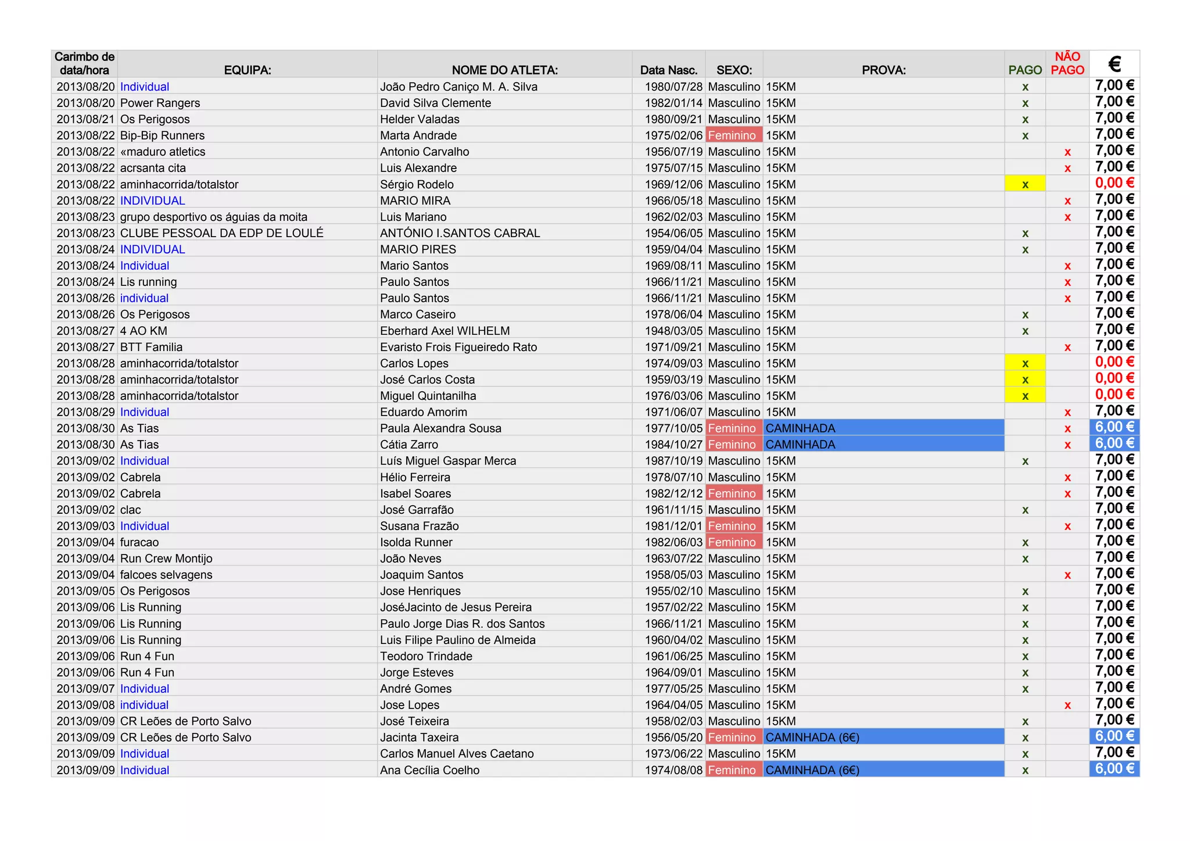The width and height of the screenshot is (1190, 841).
Task: Click the euro symbol header cell
Action: 1114,63
